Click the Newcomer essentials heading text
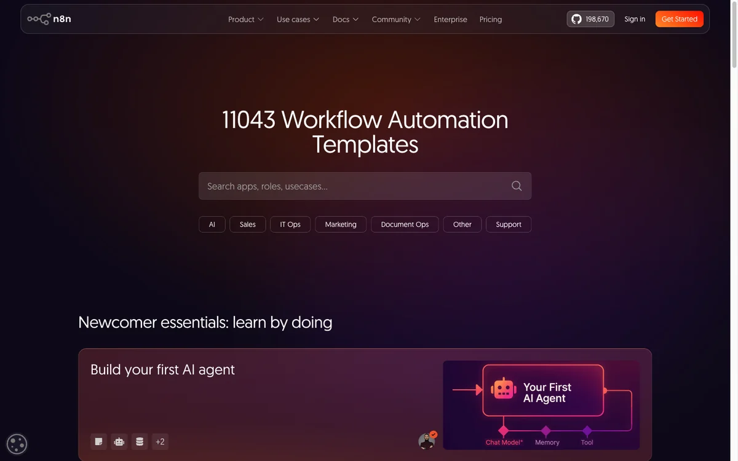 205,322
